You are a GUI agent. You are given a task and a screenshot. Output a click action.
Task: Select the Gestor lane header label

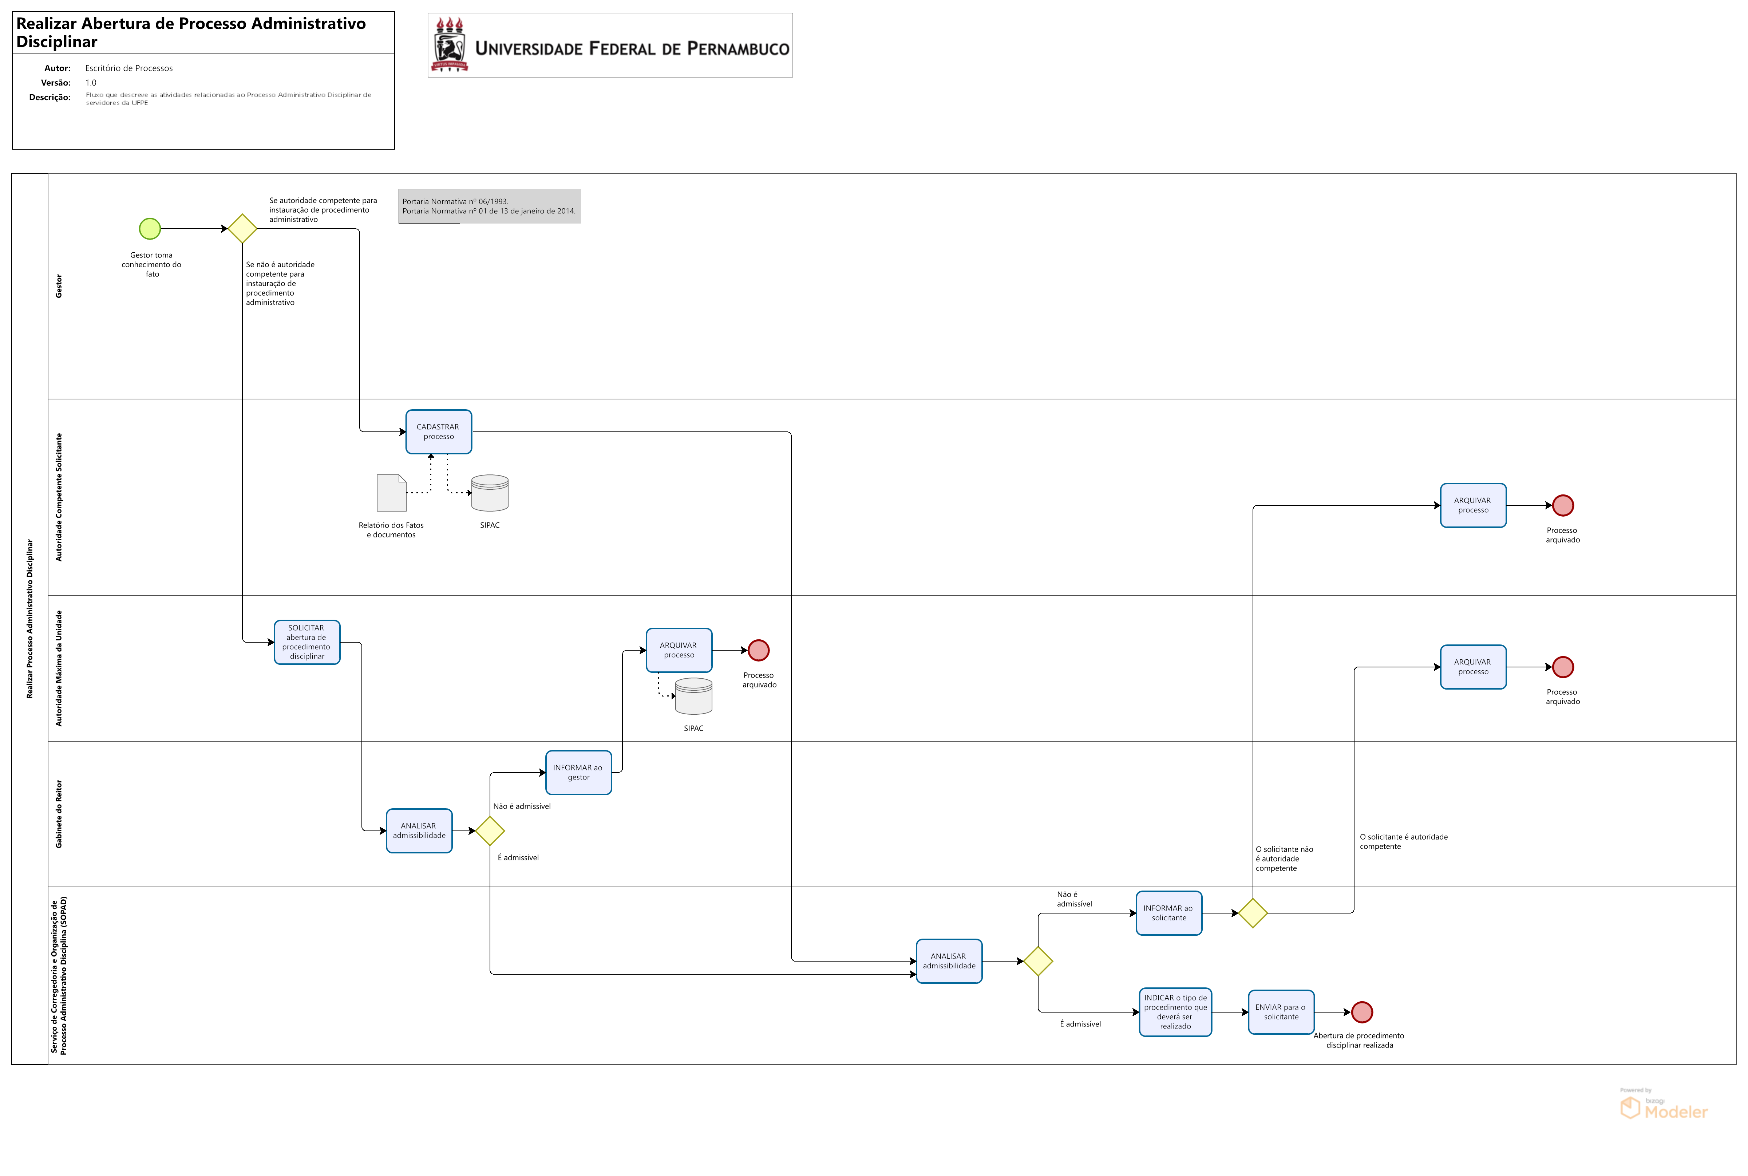[x=59, y=286]
